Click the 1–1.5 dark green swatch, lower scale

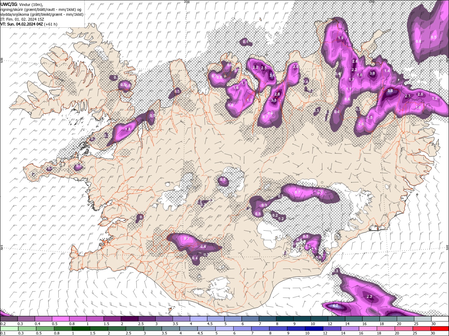pos(81,329)
